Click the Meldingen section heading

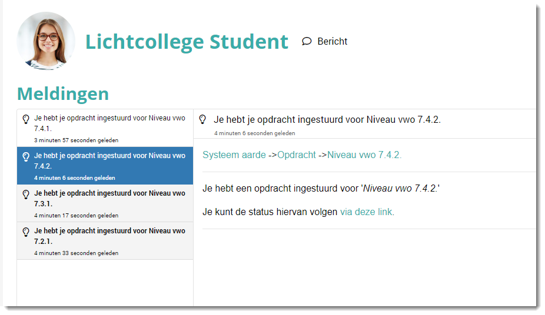point(63,93)
